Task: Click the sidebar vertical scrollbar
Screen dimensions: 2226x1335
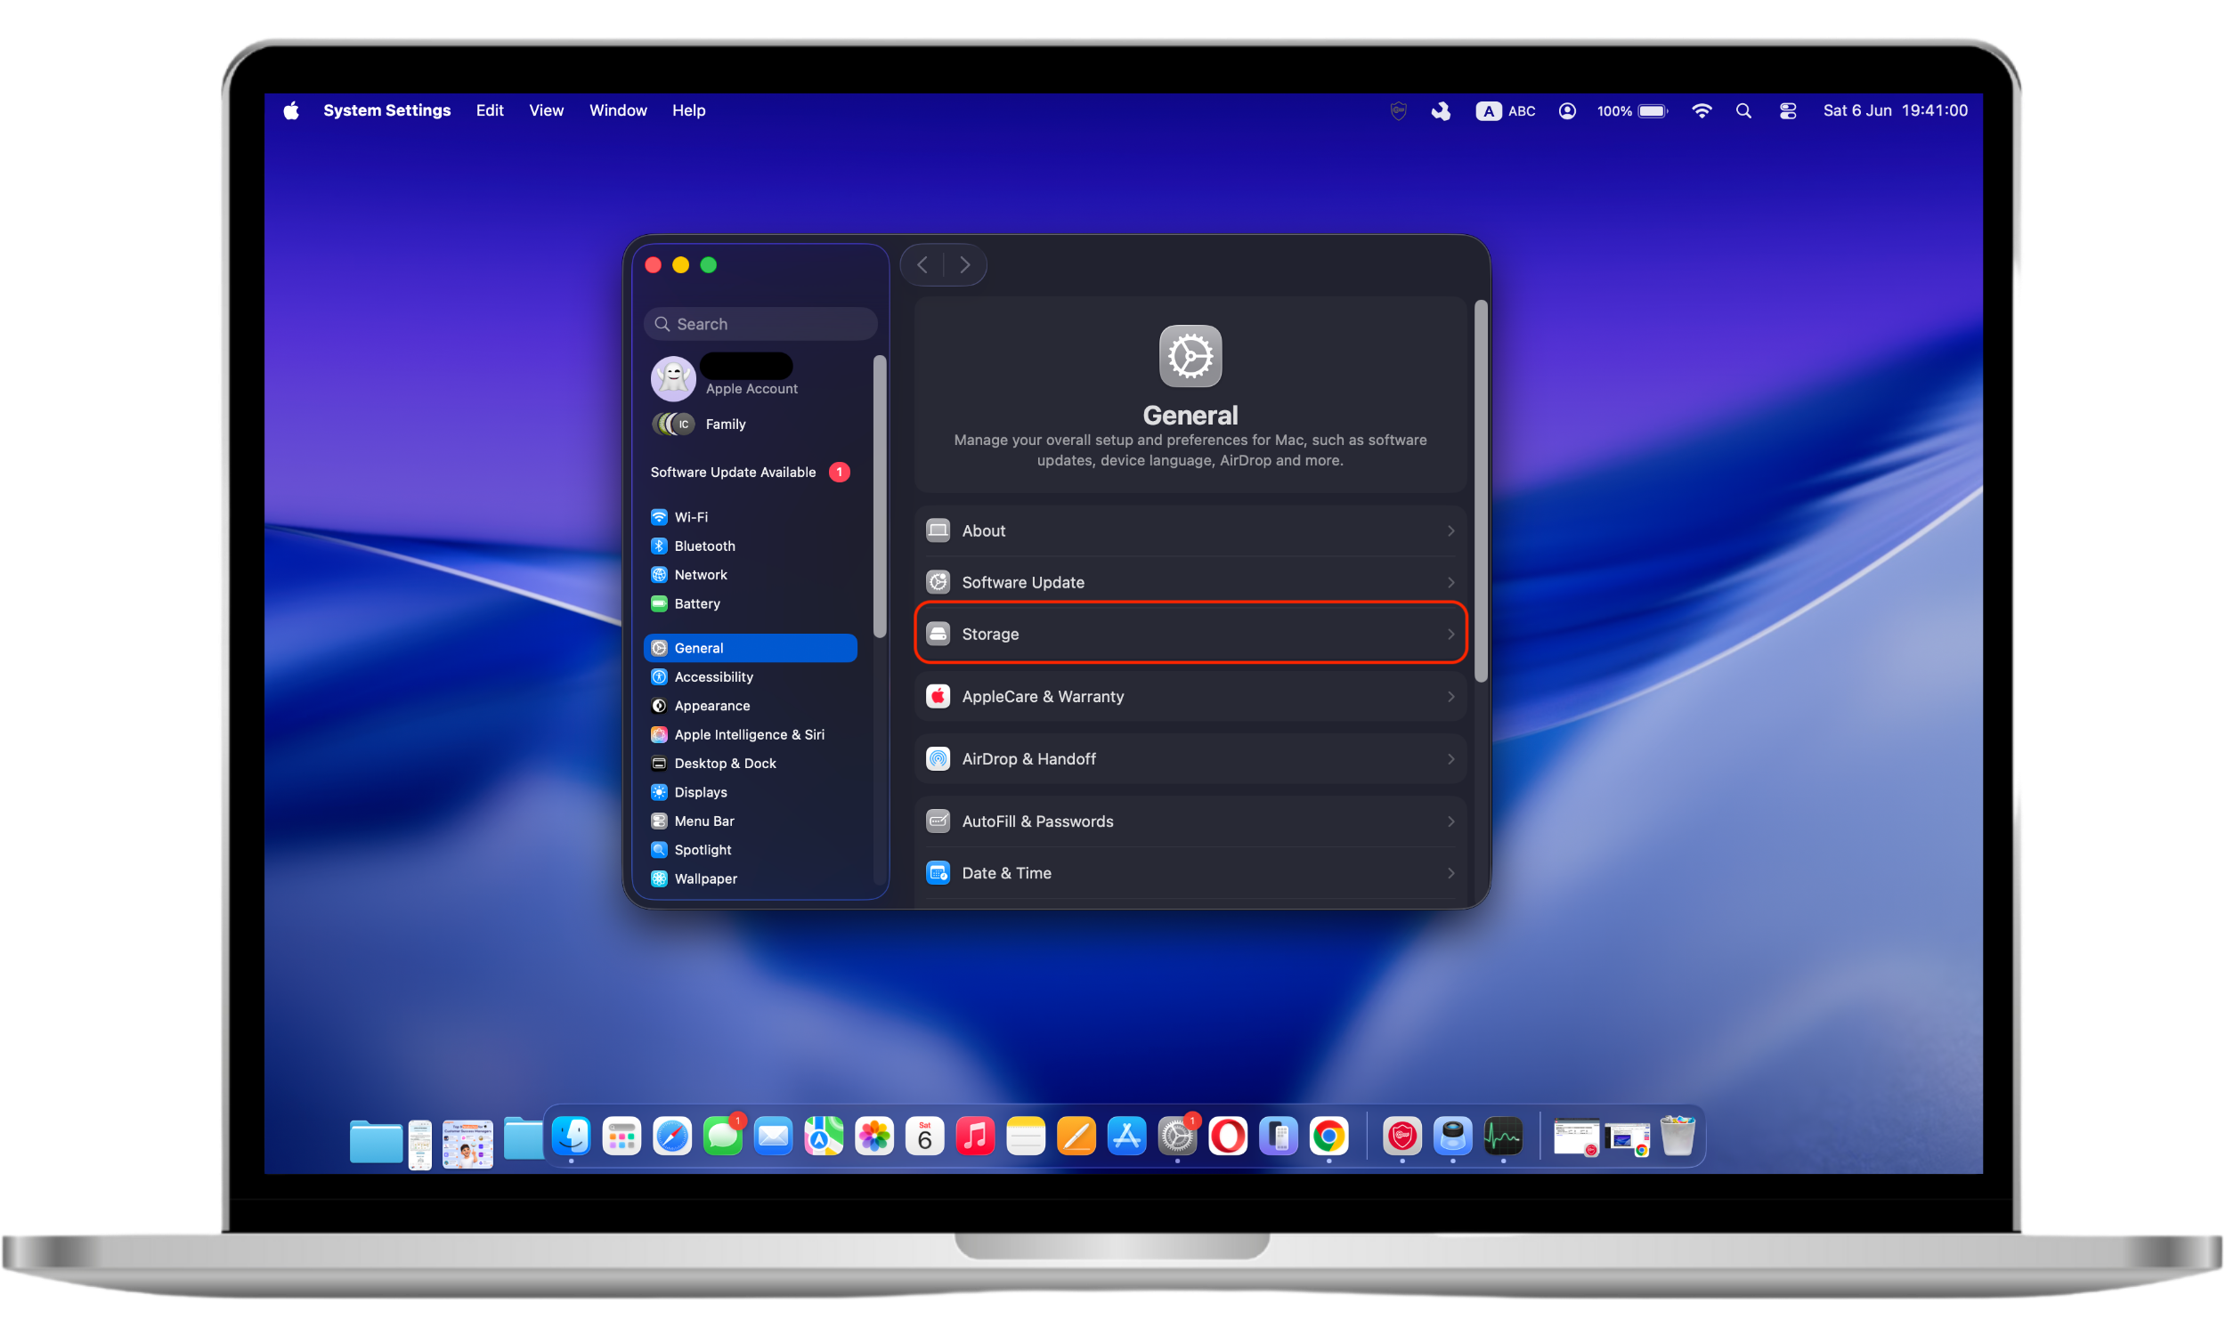Action: tap(879, 497)
